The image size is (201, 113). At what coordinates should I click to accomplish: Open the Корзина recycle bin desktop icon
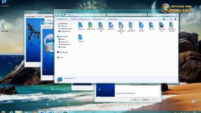(x=194, y=103)
